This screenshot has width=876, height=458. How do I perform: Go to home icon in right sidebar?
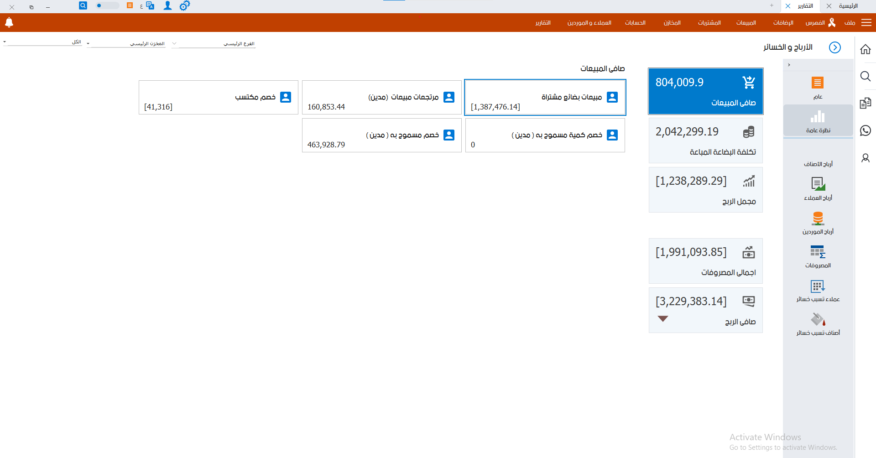pos(865,49)
